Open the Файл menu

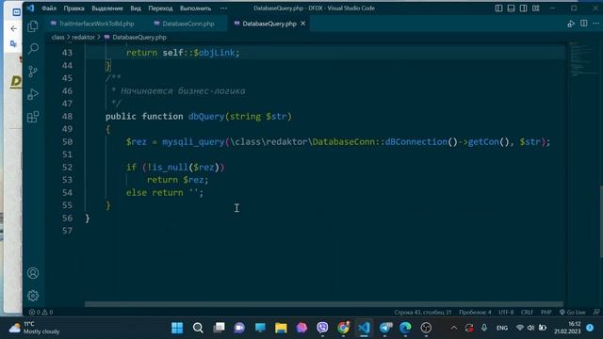tap(49, 8)
